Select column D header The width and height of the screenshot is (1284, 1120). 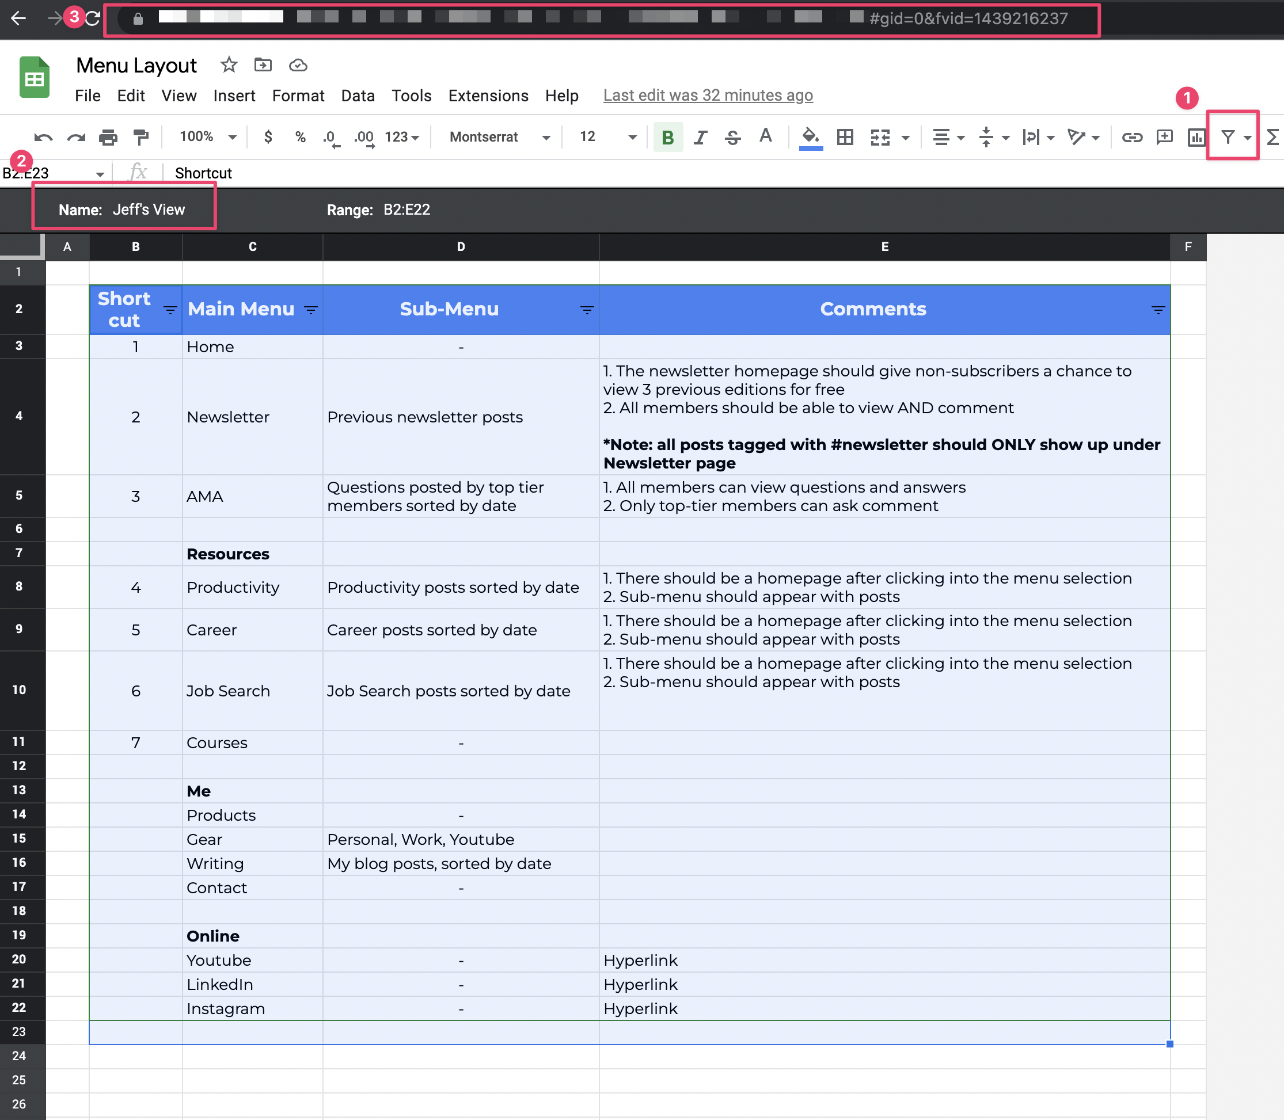pos(461,247)
